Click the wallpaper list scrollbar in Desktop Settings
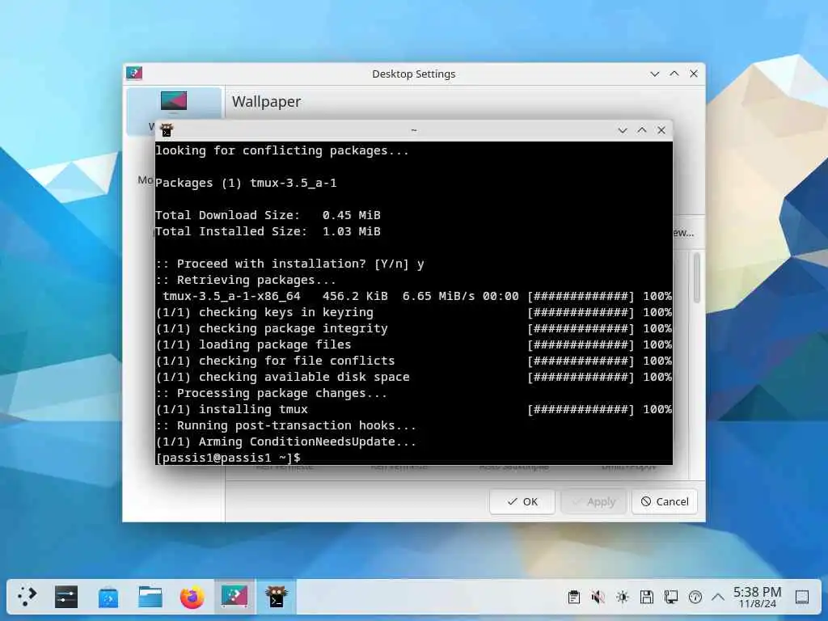The image size is (828, 621). 697,278
